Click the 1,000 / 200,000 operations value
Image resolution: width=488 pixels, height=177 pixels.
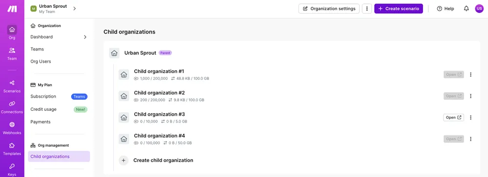tap(154, 79)
